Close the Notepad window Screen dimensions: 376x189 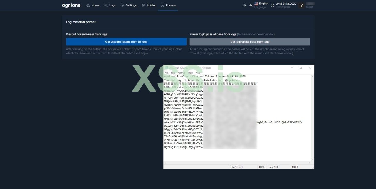pyautogui.click(x=310, y=68)
